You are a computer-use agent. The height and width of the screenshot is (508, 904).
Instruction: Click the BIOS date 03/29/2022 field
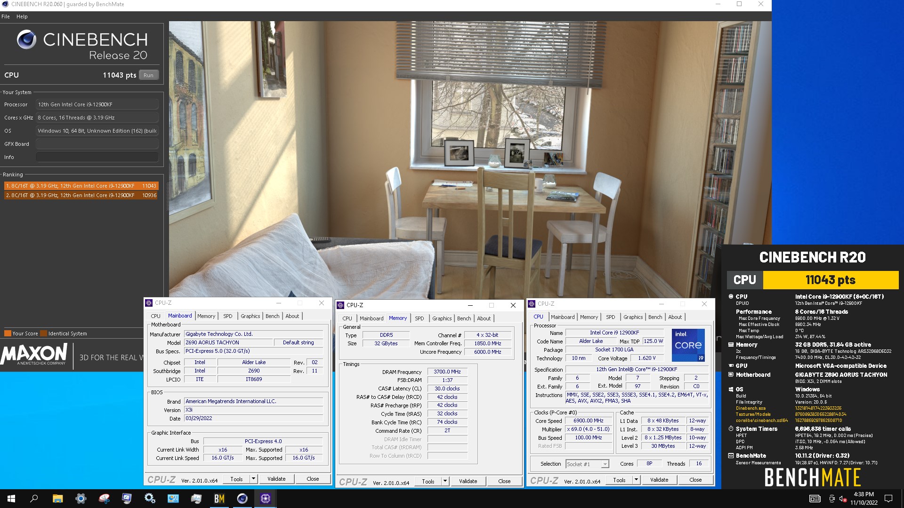pyautogui.click(x=254, y=418)
